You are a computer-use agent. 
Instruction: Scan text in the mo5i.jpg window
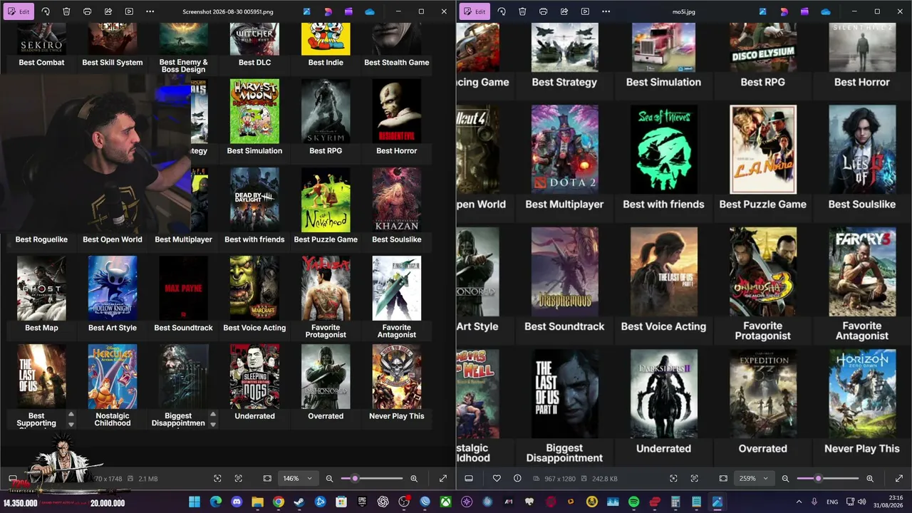click(695, 479)
